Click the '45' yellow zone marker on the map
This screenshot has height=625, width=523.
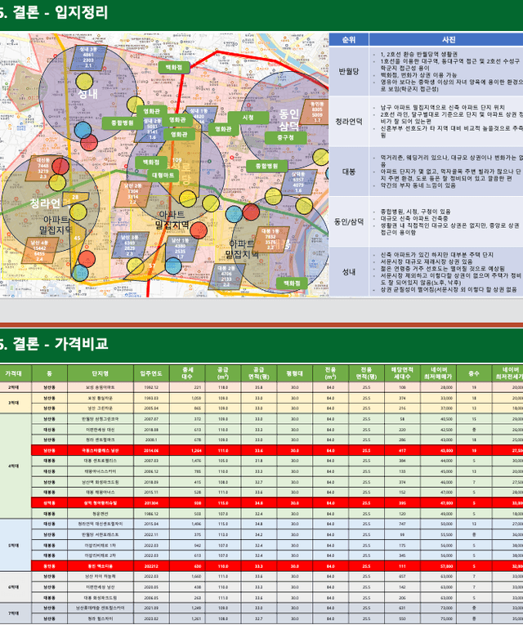point(77,238)
